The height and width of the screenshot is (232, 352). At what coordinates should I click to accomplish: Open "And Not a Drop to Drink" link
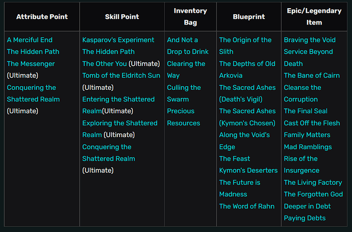pyautogui.click(x=183, y=40)
